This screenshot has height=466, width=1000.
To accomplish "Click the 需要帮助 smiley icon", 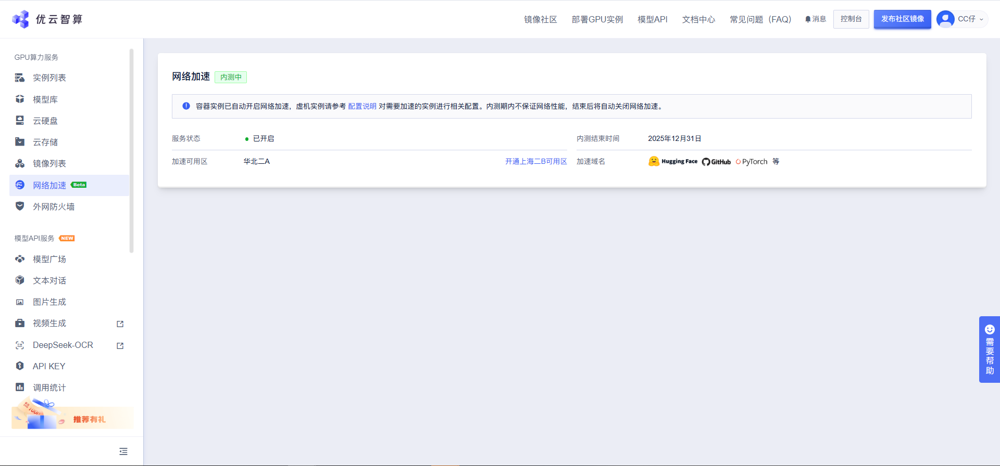I will pyautogui.click(x=990, y=329).
